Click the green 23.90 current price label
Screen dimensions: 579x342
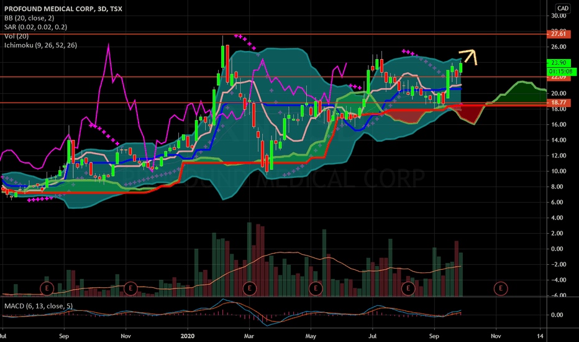click(558, 63)
